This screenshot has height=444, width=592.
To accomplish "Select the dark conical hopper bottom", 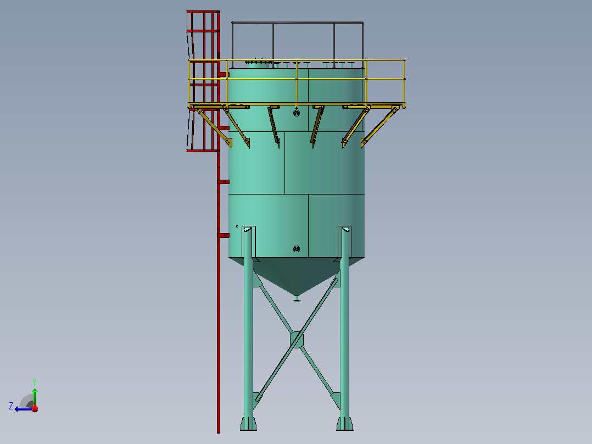I will click(x=297, y=274).
